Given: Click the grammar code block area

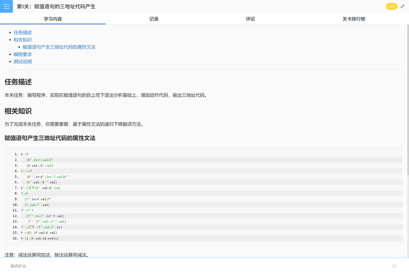Looking at the screenshot, I should click(204, 196).
